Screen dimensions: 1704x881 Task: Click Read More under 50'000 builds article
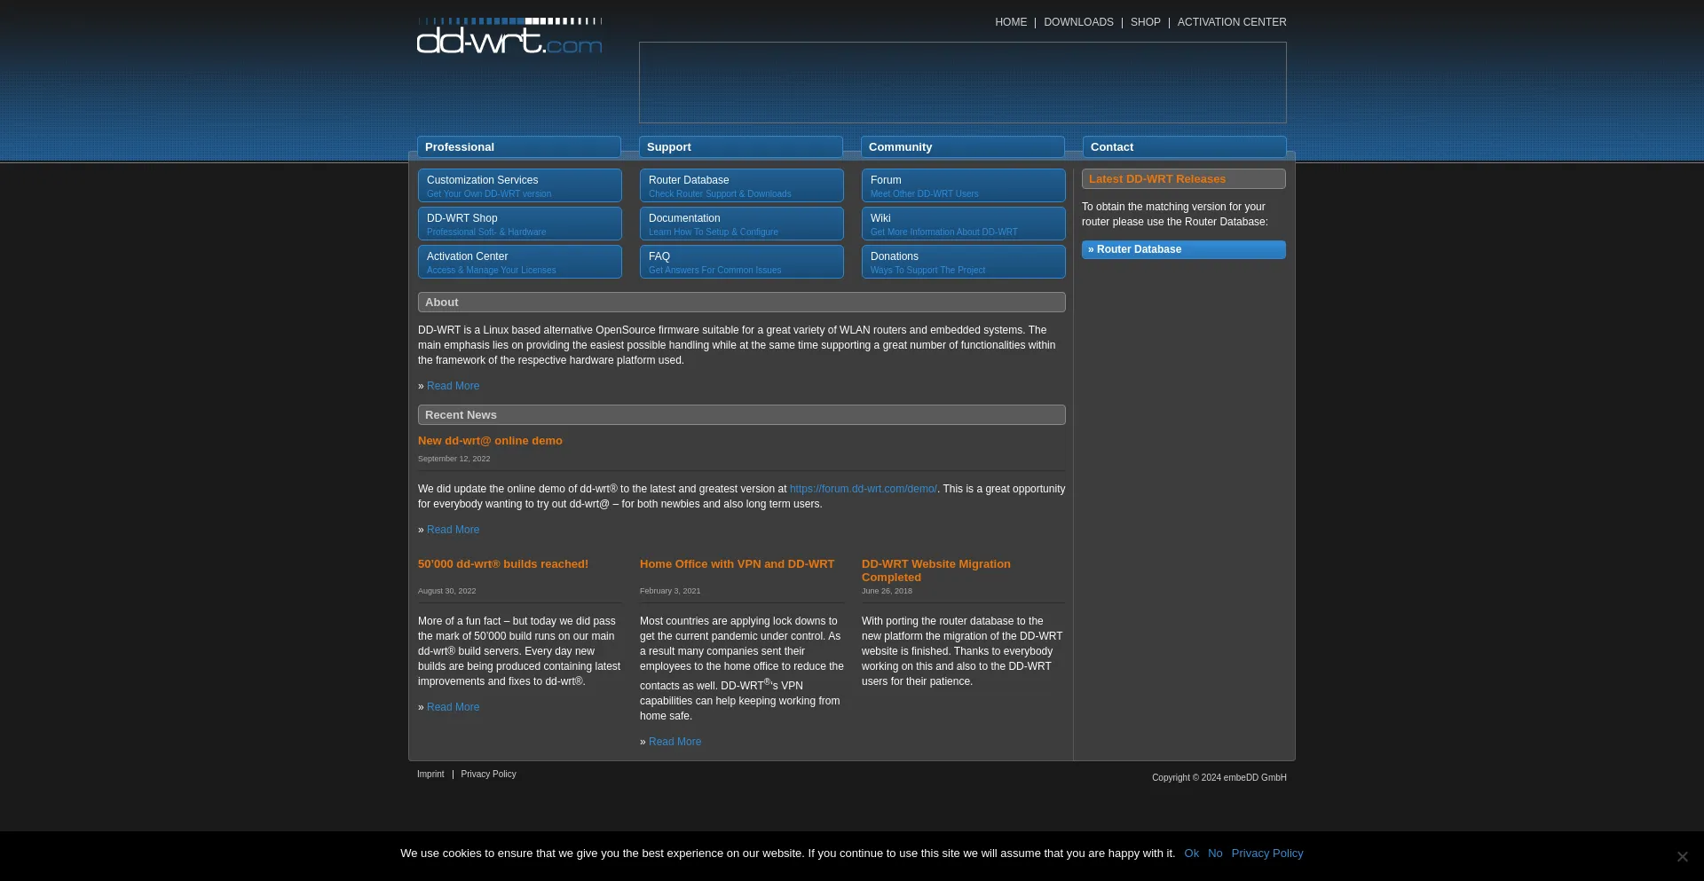pyautogui.click(x=453, y=707)
